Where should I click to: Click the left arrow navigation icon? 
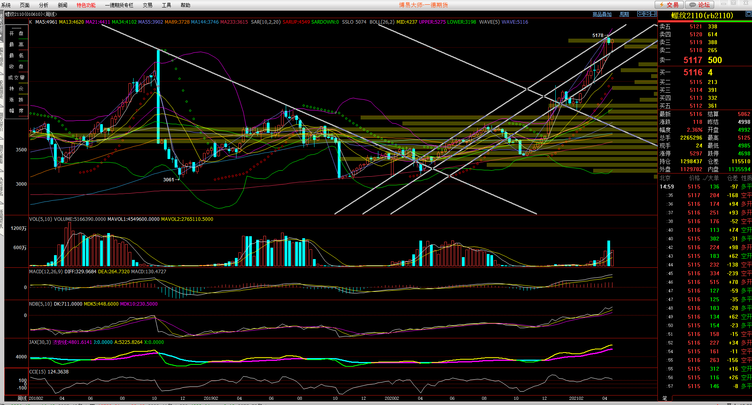640,14
